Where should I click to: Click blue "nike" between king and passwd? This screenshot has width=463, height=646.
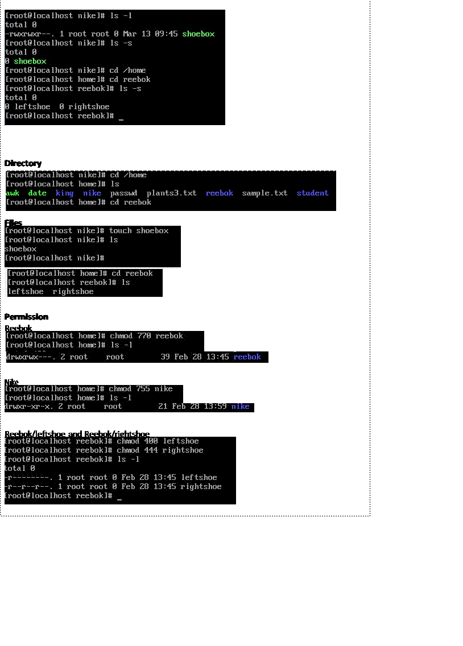point(92,193)
